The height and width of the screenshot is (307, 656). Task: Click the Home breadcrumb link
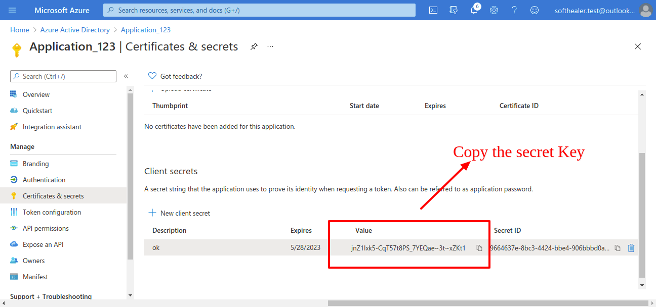tap(20, 30)
